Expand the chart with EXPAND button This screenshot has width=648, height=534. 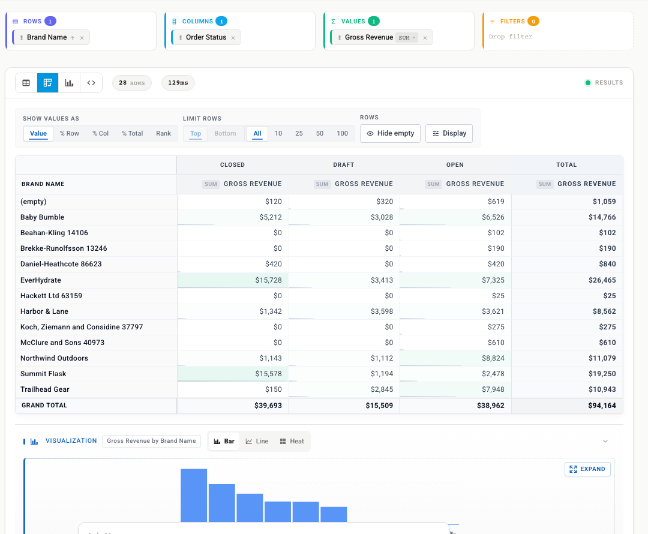coord(587,469)
